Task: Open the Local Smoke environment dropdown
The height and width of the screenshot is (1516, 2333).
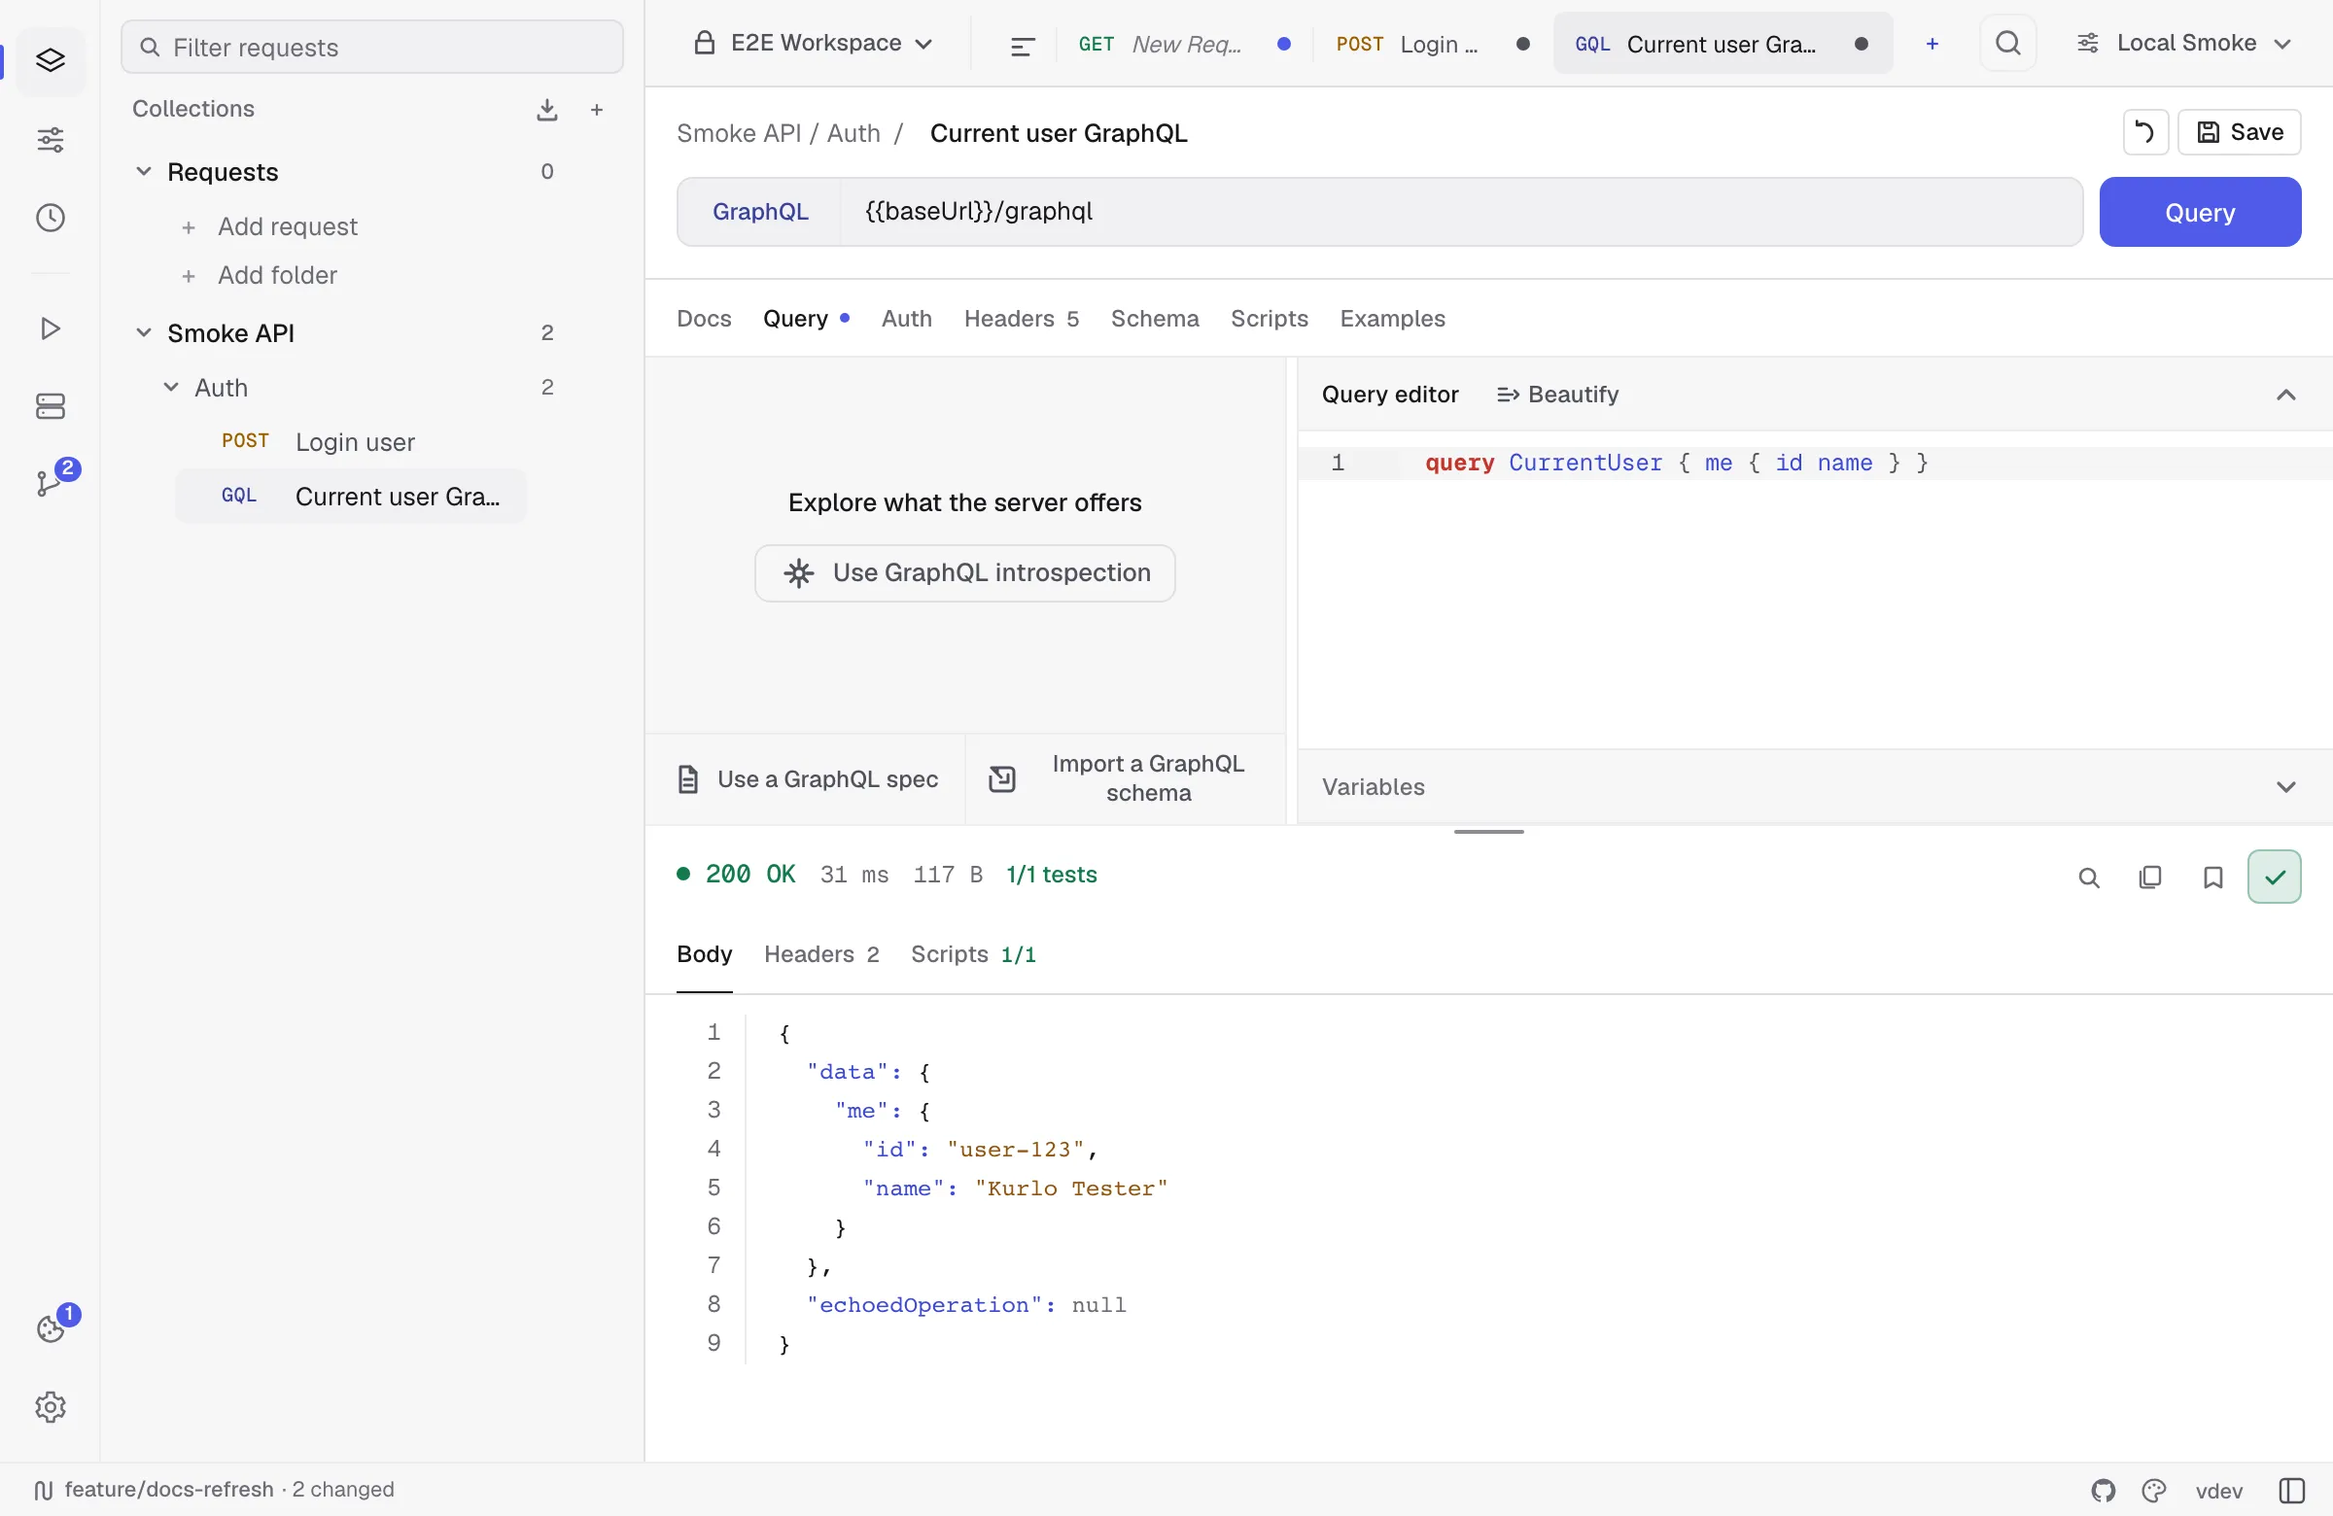Action: coord(2184,44)
